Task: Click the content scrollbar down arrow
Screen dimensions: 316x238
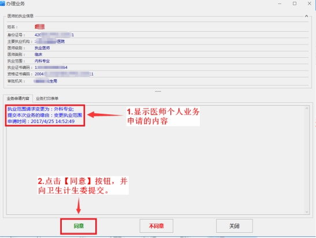Action: pyautogui.click(x=307, y=212)
